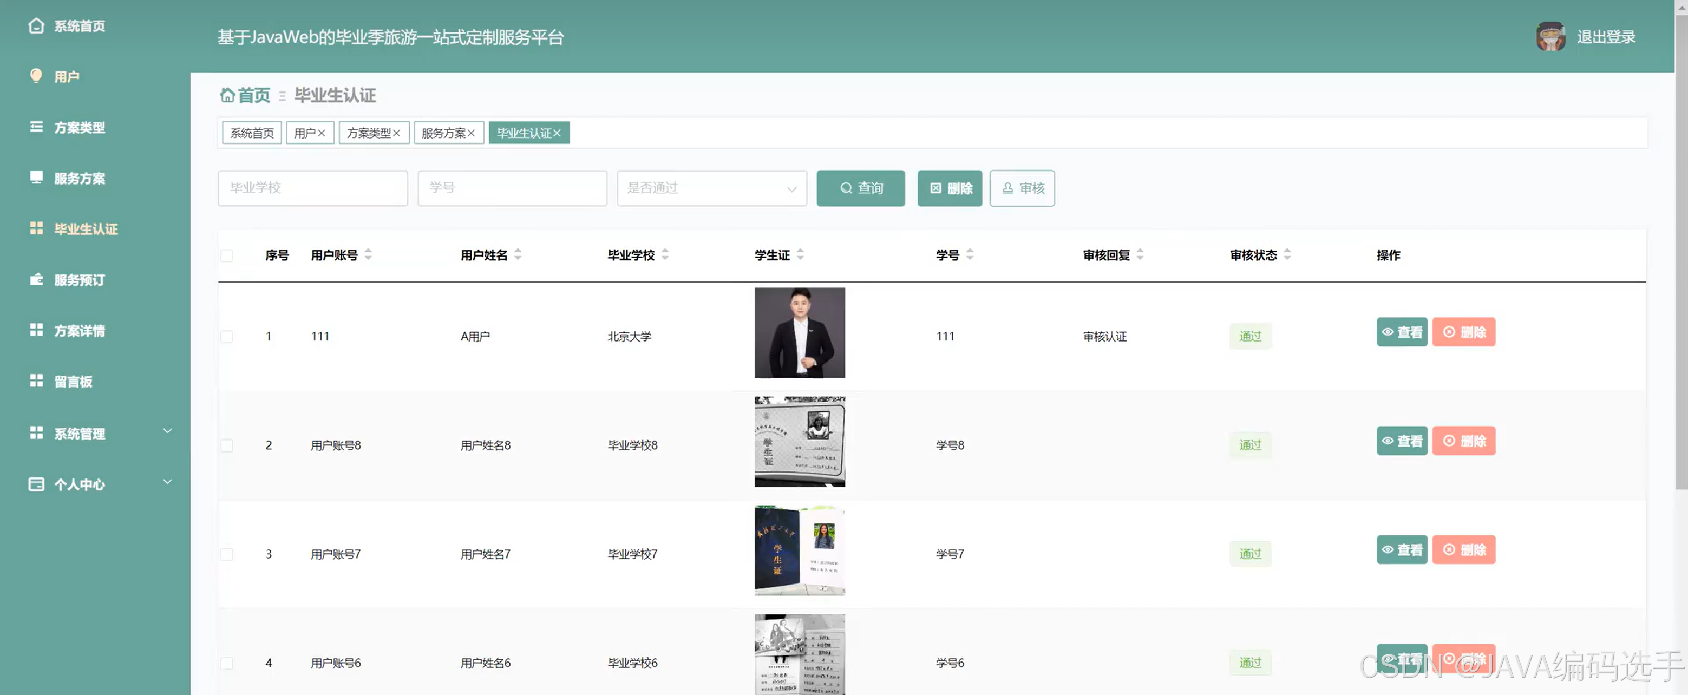Click the monitor icon beside 服务方案
Viewport: 1688px width, 695px height.
point(36,178)
